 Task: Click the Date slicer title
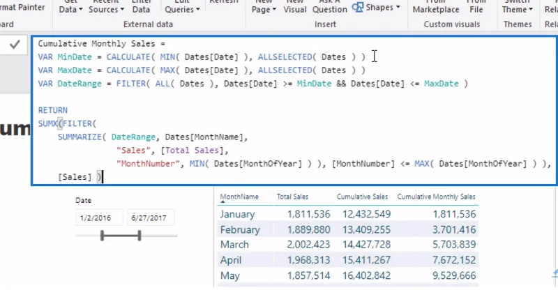pyautogui.click(x=83, y=200)
